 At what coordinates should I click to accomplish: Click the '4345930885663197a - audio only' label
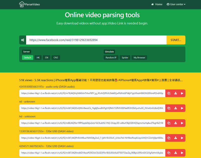click(x=47, y=87)
